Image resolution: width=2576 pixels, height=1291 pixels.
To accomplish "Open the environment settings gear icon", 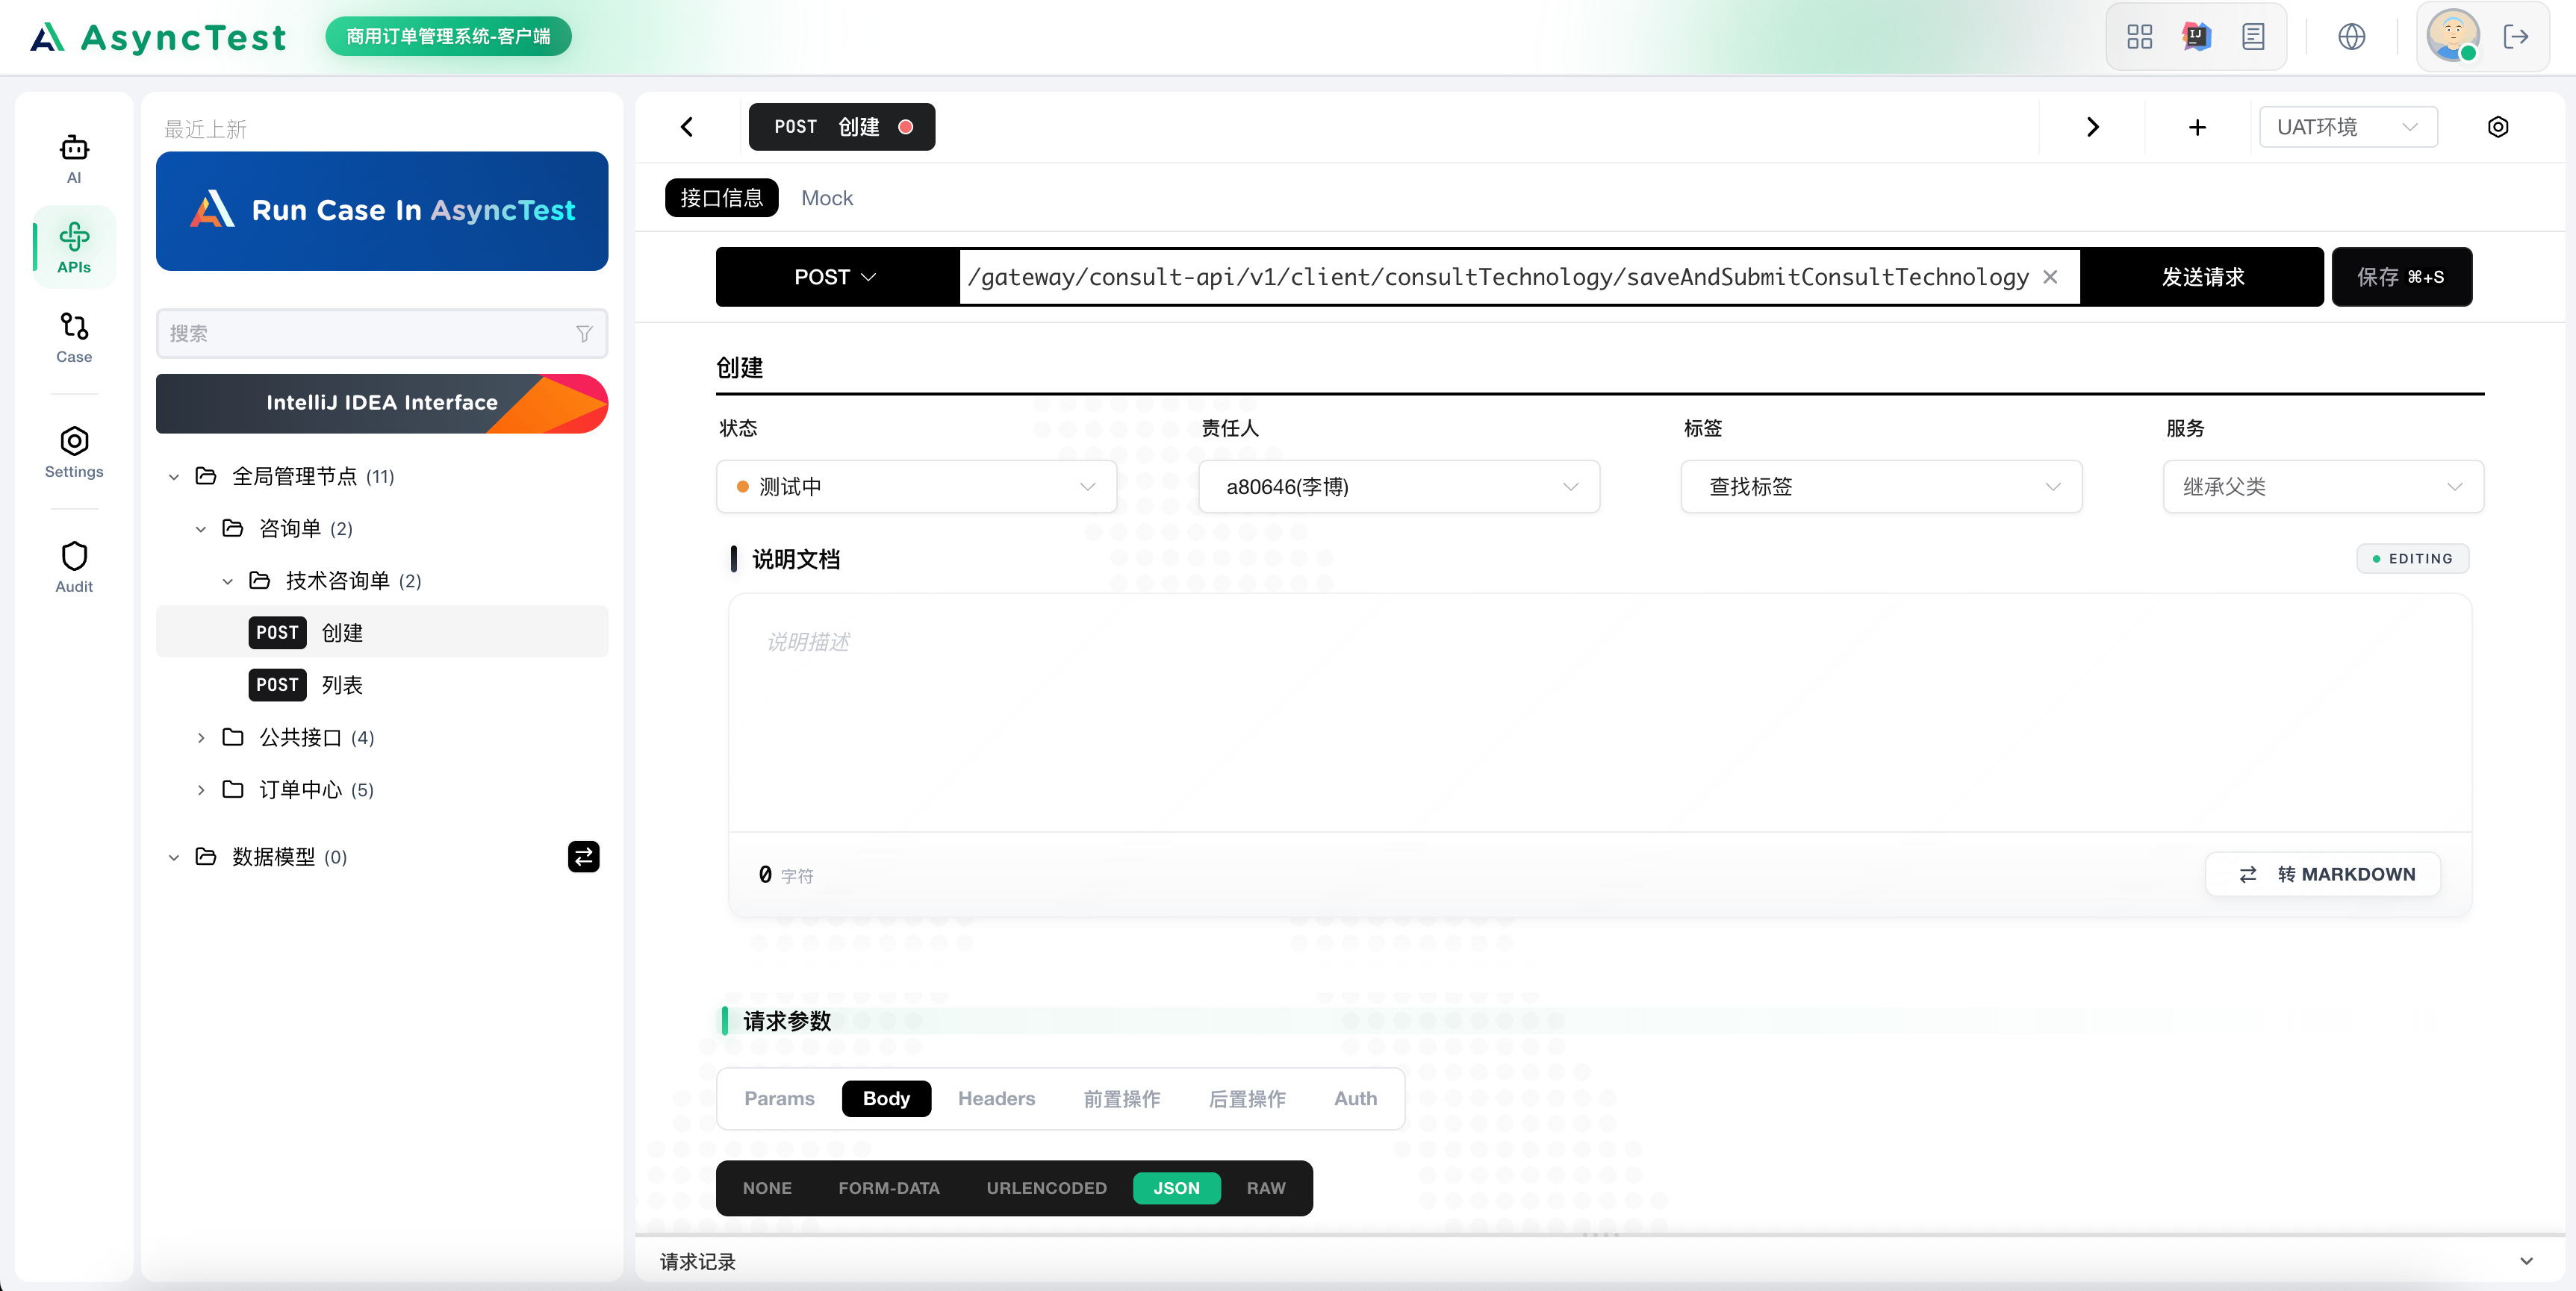I will (x=2499, y=127).
